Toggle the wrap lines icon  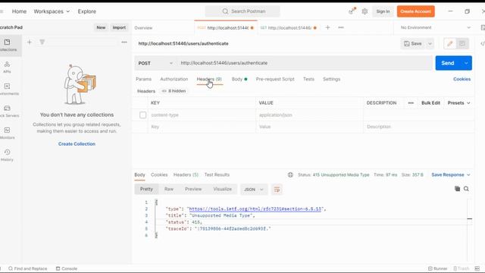277,190
